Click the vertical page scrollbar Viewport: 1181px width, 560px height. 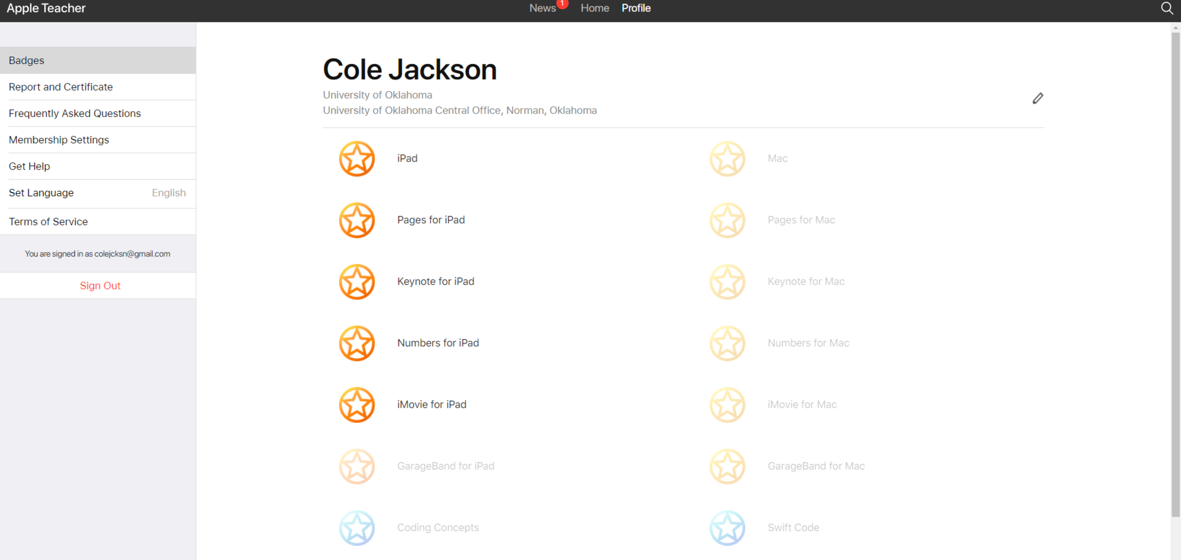[x=1175, y=274]
